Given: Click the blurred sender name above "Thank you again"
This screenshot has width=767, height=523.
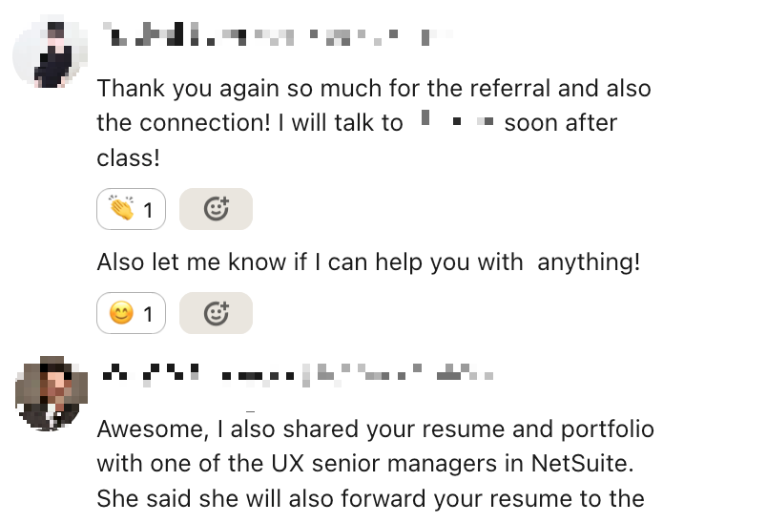Looking at the screenshot, I should (277, 39).
